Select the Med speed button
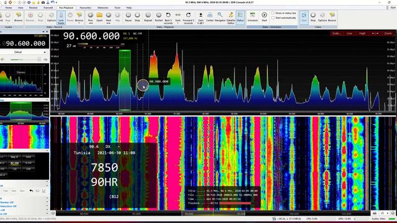Screen dimensions: 397x223 14,191
